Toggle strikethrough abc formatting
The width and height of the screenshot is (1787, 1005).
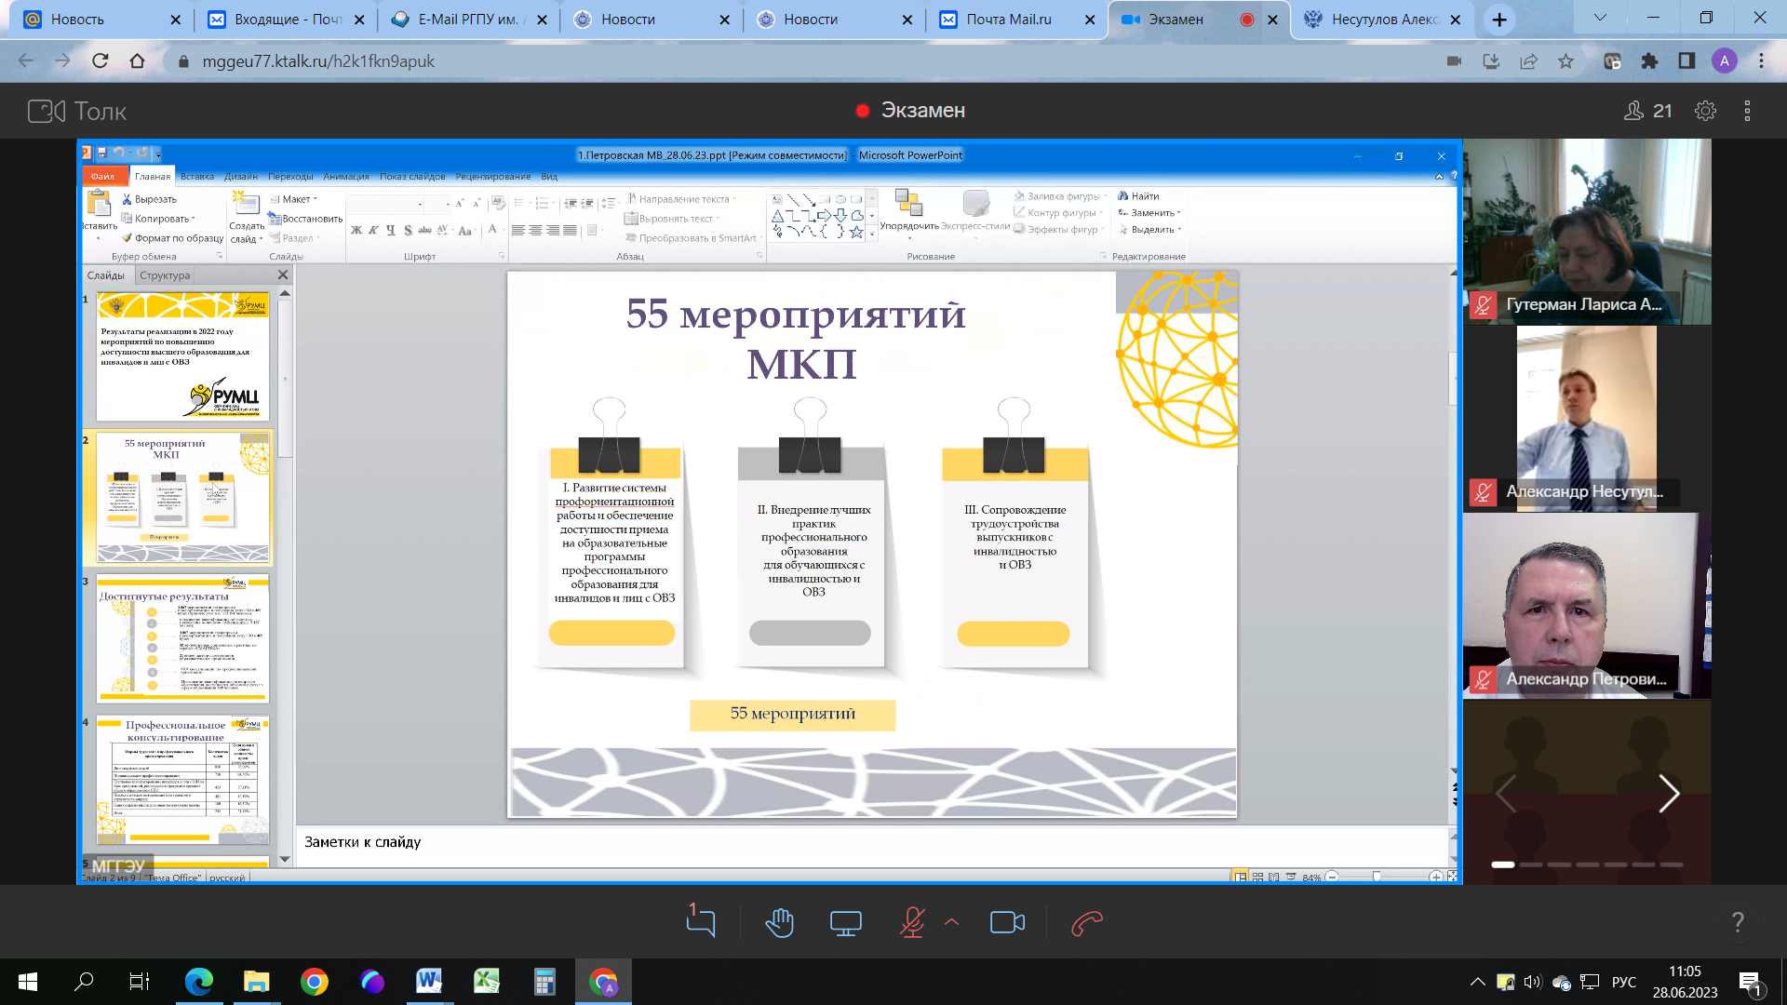pos(424,230)
